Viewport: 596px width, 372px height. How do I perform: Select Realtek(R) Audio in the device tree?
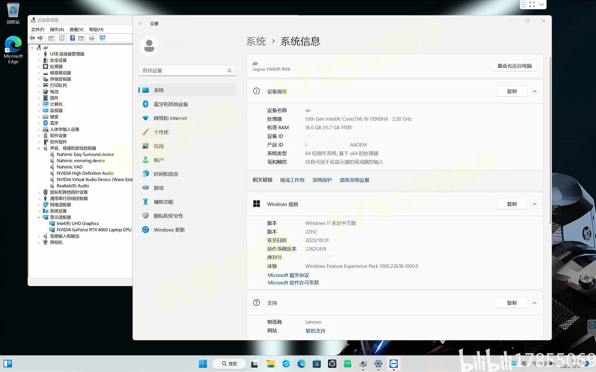[x=73, y=186]
